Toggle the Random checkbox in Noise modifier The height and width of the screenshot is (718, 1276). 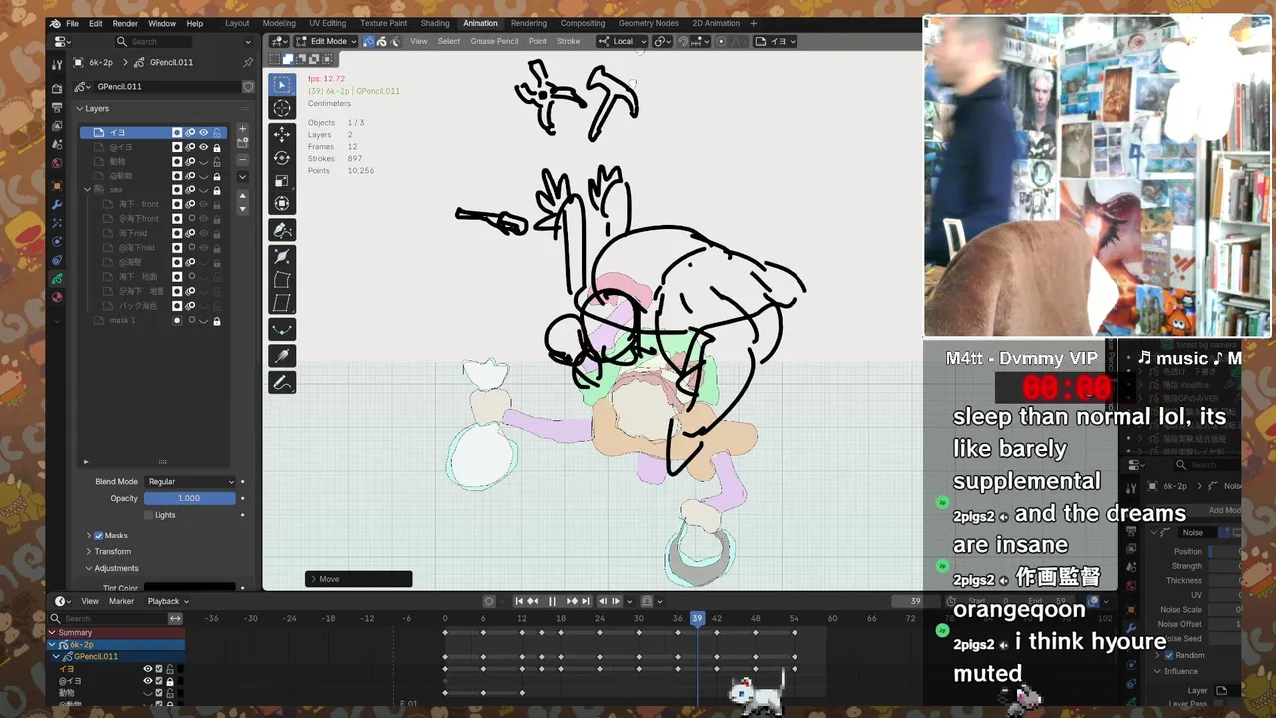pos(1168,655)
